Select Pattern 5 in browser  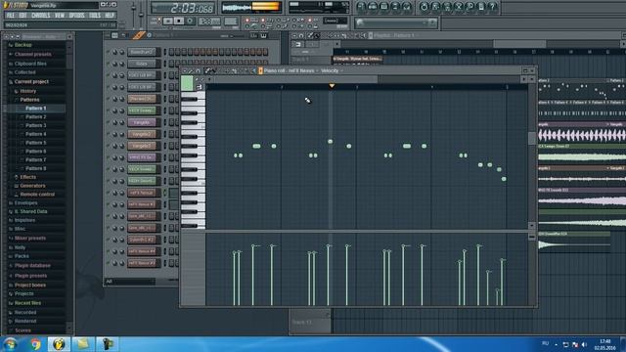(35, 143)
